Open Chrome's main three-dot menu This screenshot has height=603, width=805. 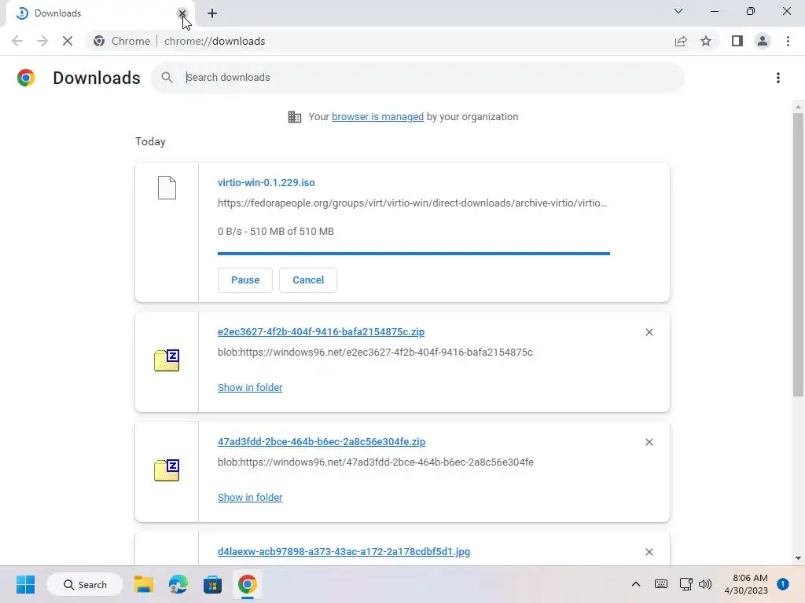[788, 41]
